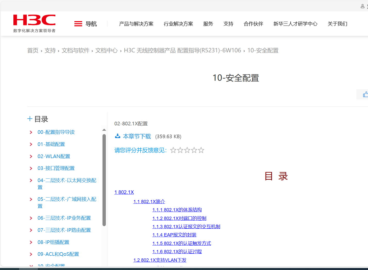Image resolution: width=368 pixels, height=270 pixels.
Task: Rate three stars
Action: pyautogui.click(x=187, y=150)
